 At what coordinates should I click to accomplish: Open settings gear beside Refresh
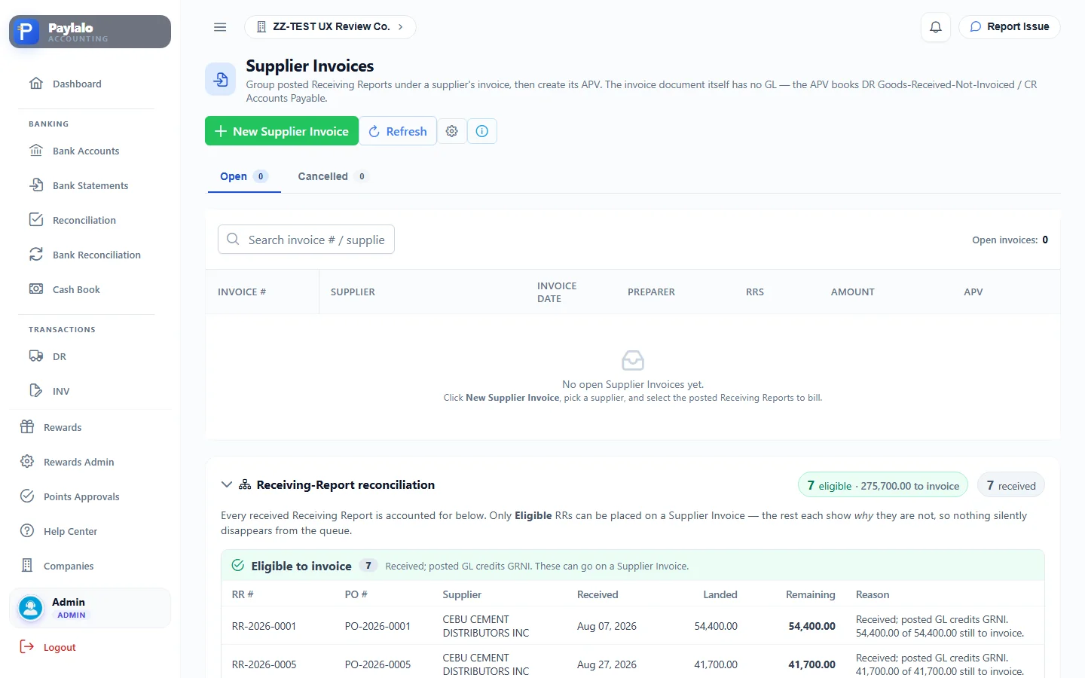[452, 131]
